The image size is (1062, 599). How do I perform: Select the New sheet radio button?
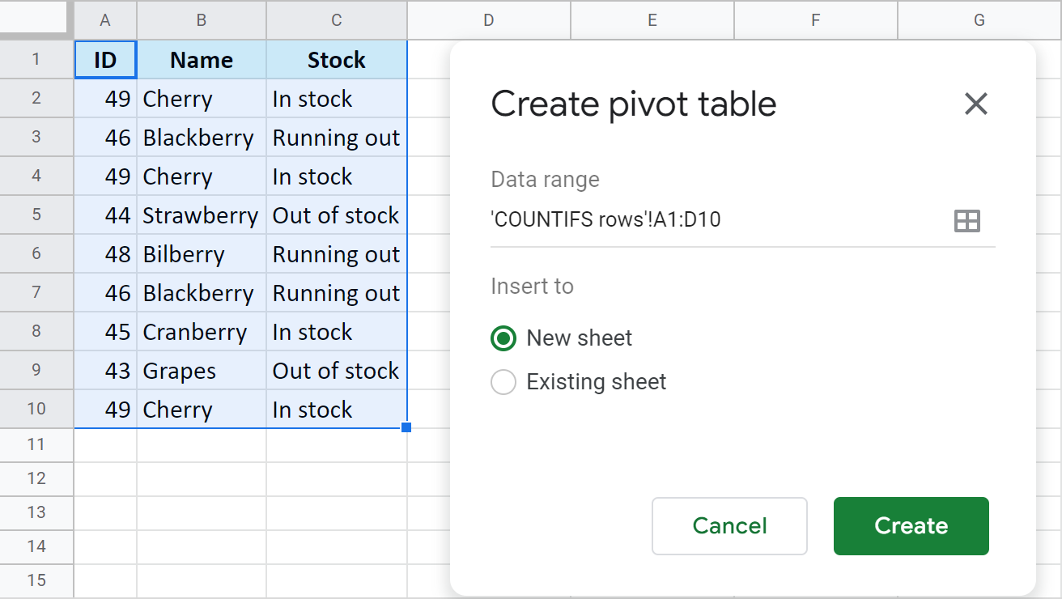[x=503, y=338]
